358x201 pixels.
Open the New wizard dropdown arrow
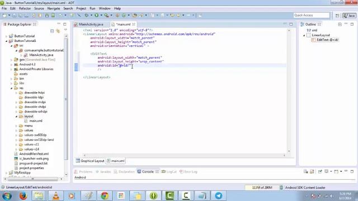coord(10,16)
